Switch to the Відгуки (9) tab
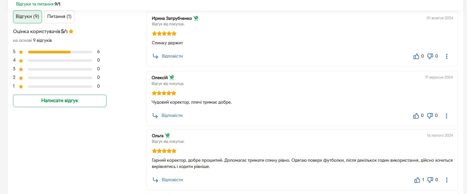Image resolution: width=467 pixels, height=194 pixels. [27, 17]
